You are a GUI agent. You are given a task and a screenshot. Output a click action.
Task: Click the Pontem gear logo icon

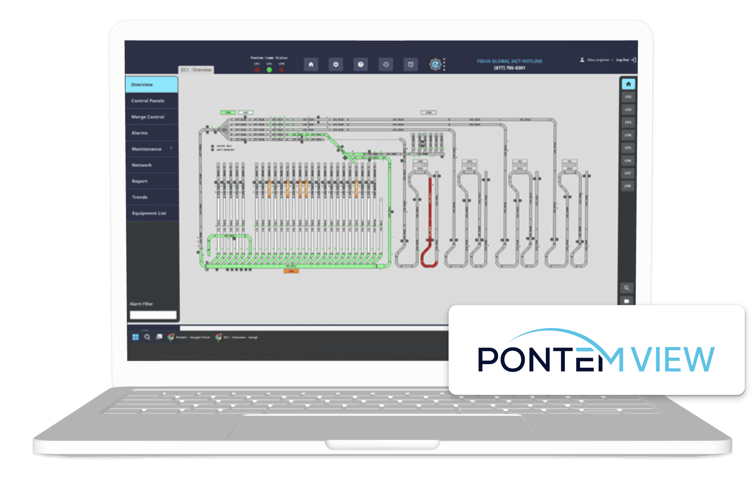pyautogui.click(x=435, y=64)
